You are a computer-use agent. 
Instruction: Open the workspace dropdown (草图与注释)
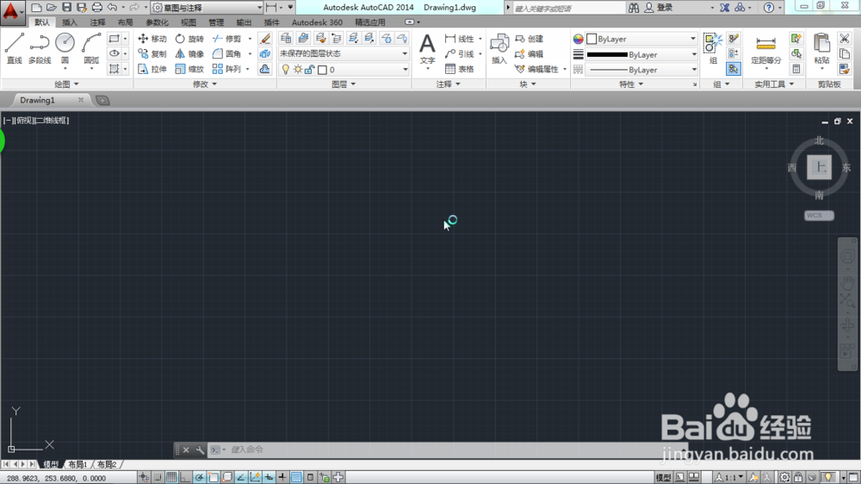click(x=207, y=7)
